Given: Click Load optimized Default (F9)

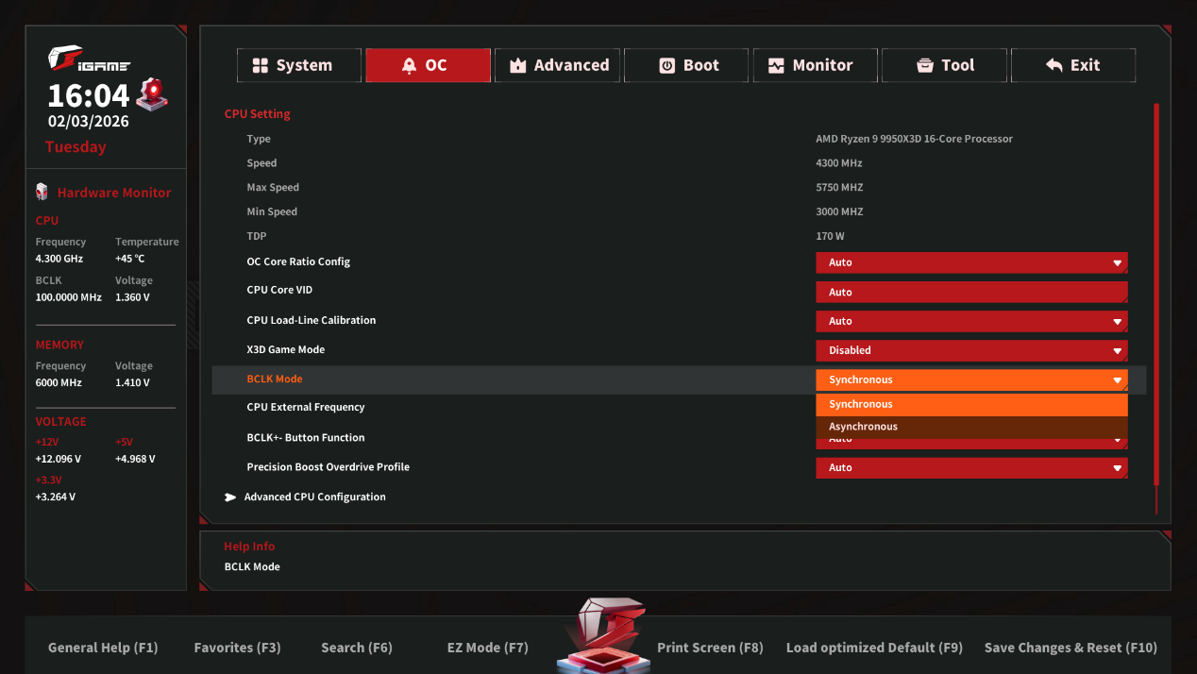Looking at the screenshot, I should pyautogui.click(x=874, y=648).
